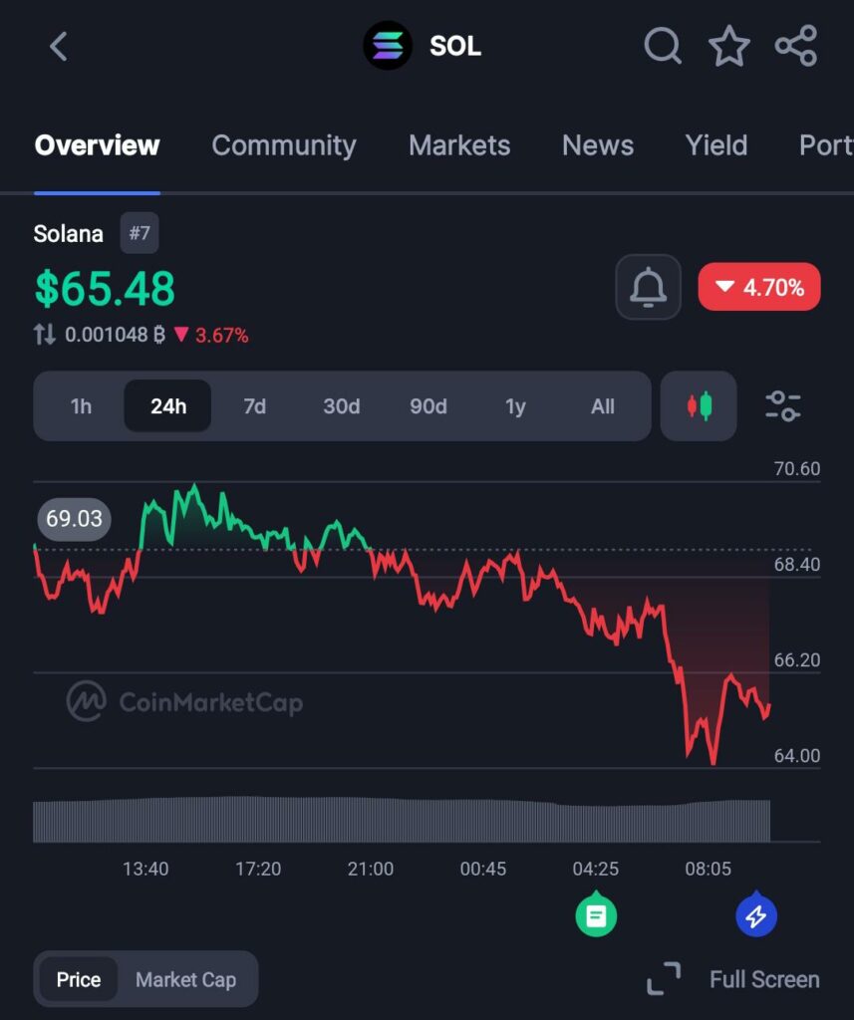Add SOL to watchlist with star
The width and height of the screenshot is (854, 1020).
729,46
